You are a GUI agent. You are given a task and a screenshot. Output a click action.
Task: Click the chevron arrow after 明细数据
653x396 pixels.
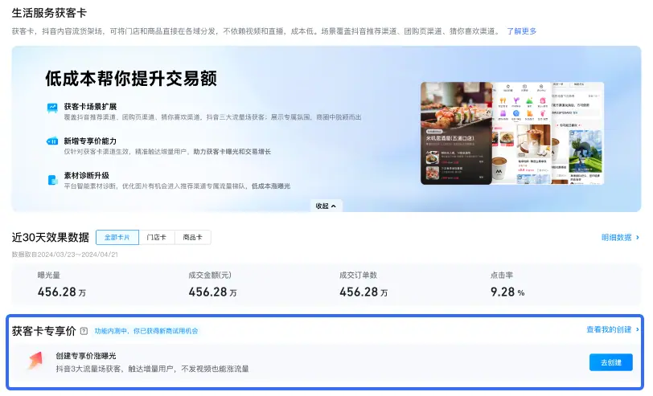pos(637,237)
